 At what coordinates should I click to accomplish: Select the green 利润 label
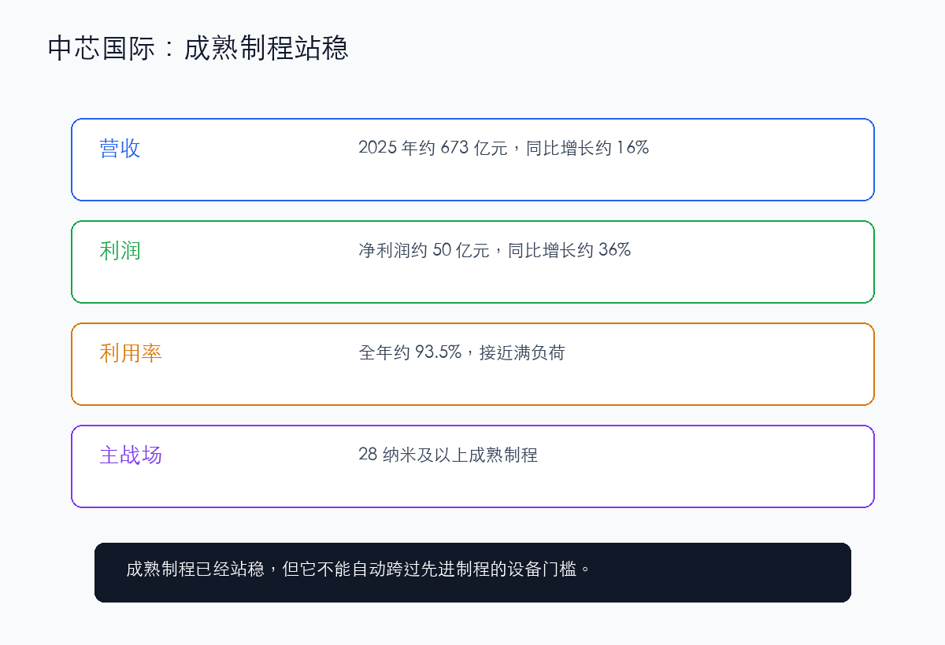[120, 250]
